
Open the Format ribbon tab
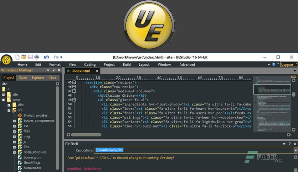pos(55,65)
